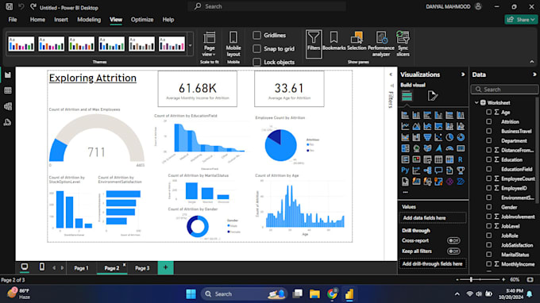540x303 pixels.
Task: Apply the first theme swatch
Action: click(21, 44)
